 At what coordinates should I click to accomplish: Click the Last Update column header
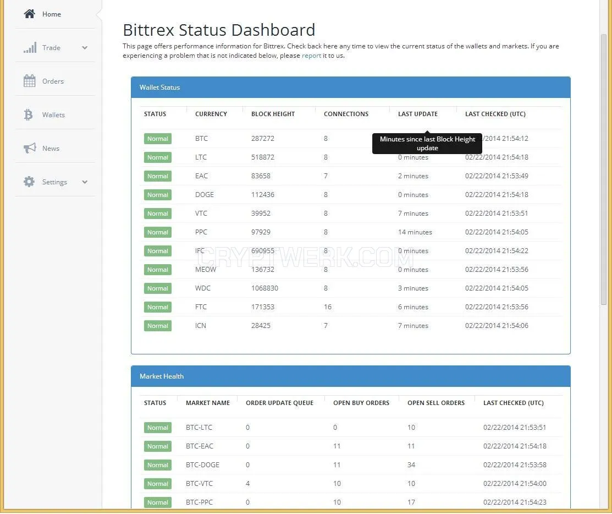(418, 114)
